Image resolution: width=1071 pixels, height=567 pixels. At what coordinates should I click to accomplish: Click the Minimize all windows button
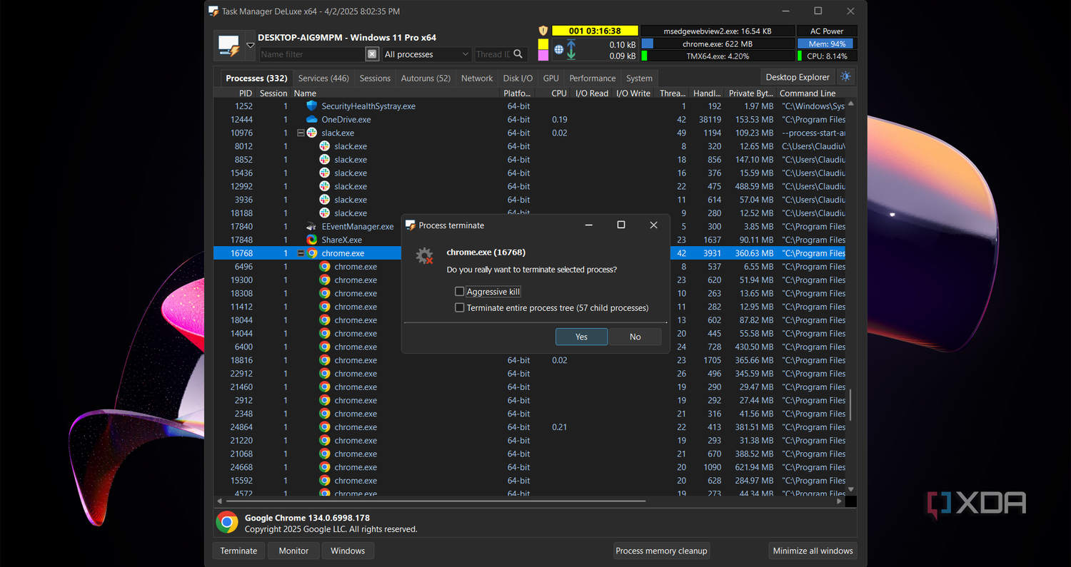click(x=813, y=551)
